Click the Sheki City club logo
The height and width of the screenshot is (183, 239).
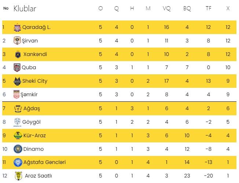(17, 81)
